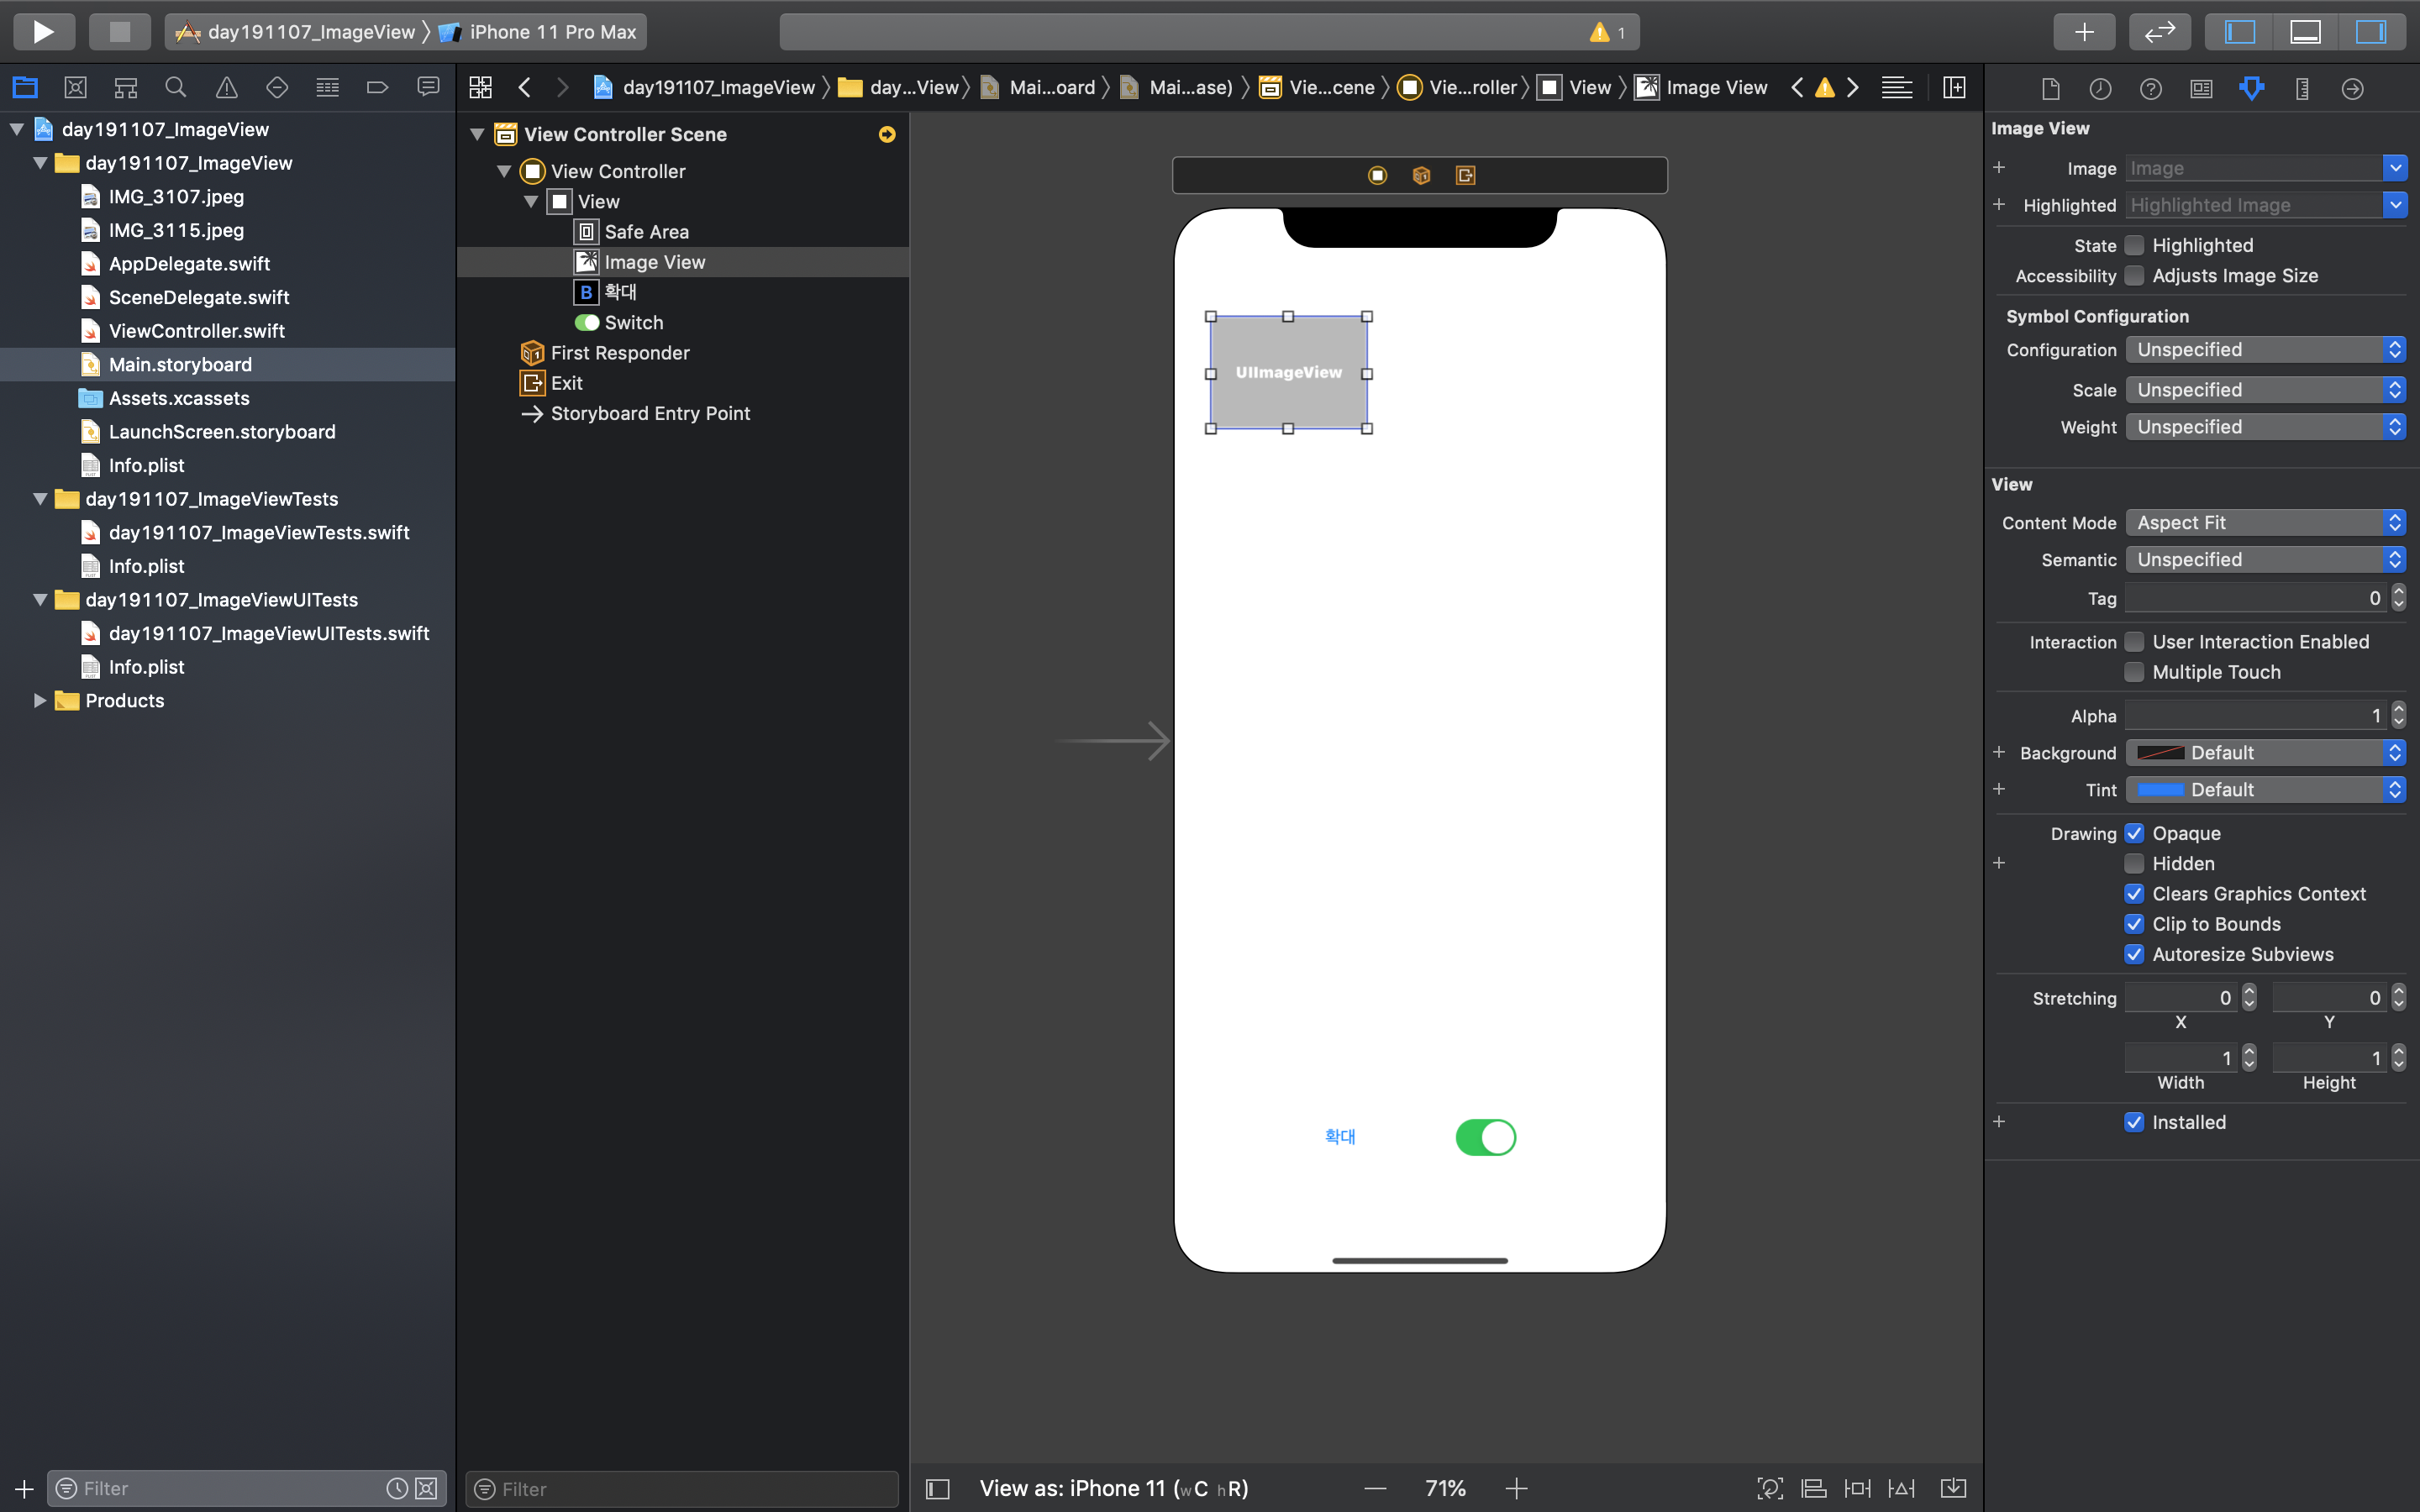Open the Size inspector (ruler icon)
The image size is (2420, 1512).
[2302, 89]
